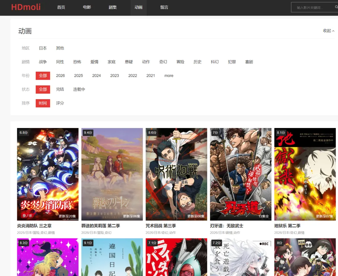The height and width of the screenshot is (276, 338).
Task: Select the 战争 genre filter
Action: 43,62
